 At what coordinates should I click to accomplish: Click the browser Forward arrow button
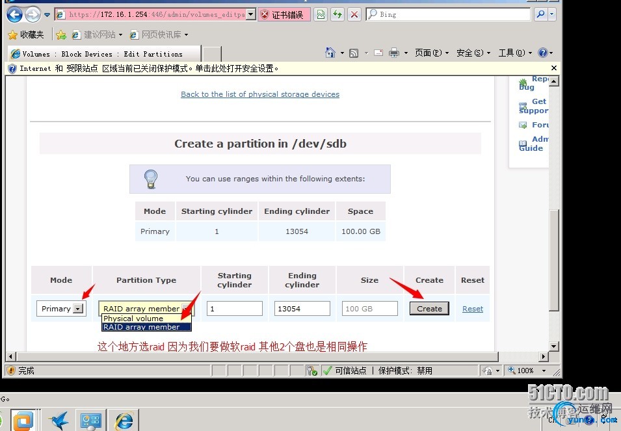coord(33,15)
